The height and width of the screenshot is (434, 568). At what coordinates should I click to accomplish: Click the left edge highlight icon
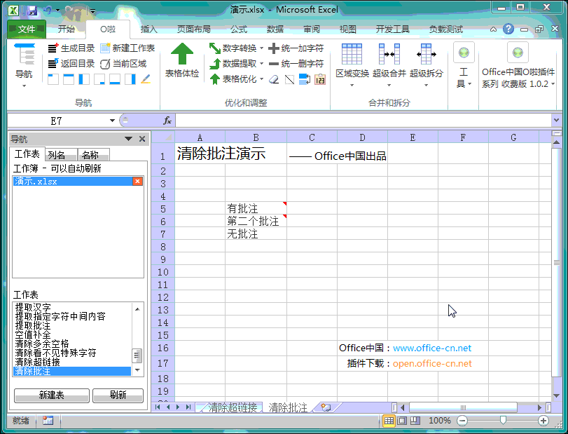84,79
